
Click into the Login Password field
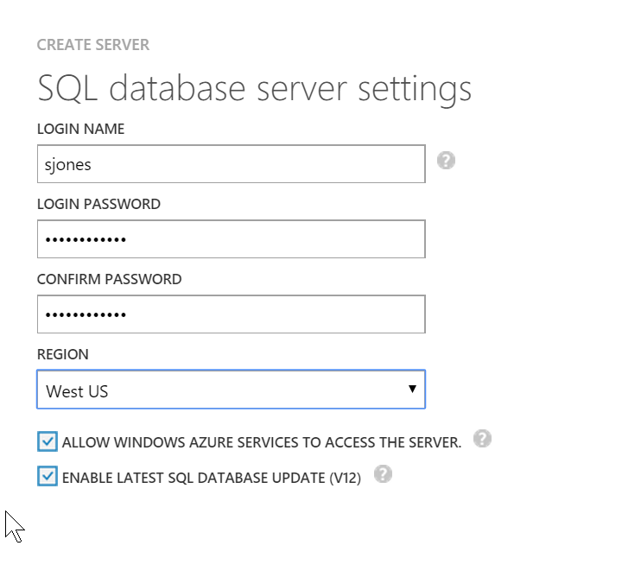(x=231, y=239)
